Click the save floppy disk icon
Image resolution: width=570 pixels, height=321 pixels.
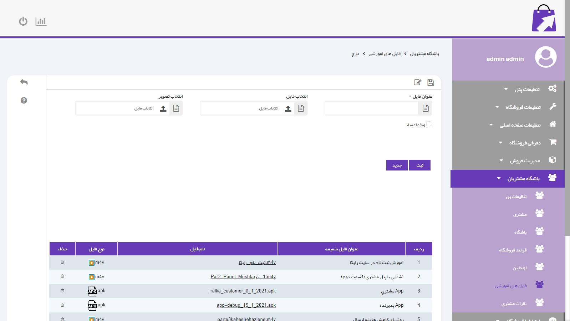[431, 82]
